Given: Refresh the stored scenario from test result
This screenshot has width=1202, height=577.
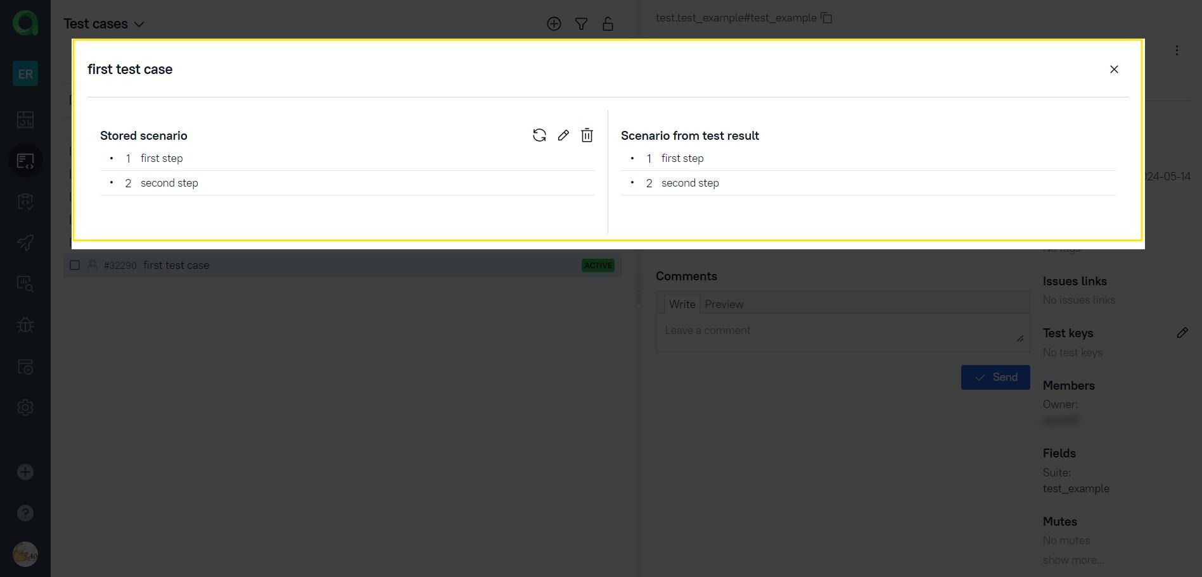Looking at the screenshot, I should point(539,135).
